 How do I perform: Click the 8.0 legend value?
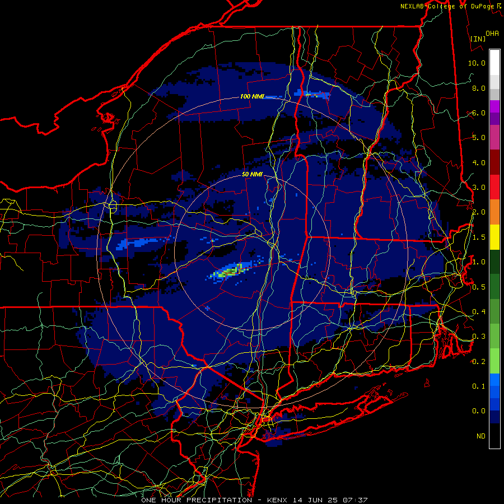[479, 88]
